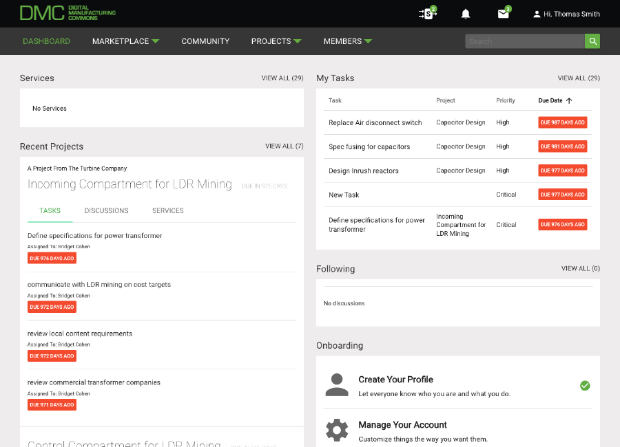Open review local content requirements task
Image resolution: width=620 pixels, height=447 pixels.
[80, 334]
